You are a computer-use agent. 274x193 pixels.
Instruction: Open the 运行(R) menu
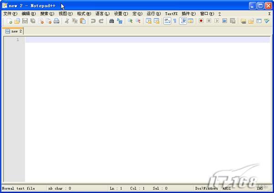(153, 14)
